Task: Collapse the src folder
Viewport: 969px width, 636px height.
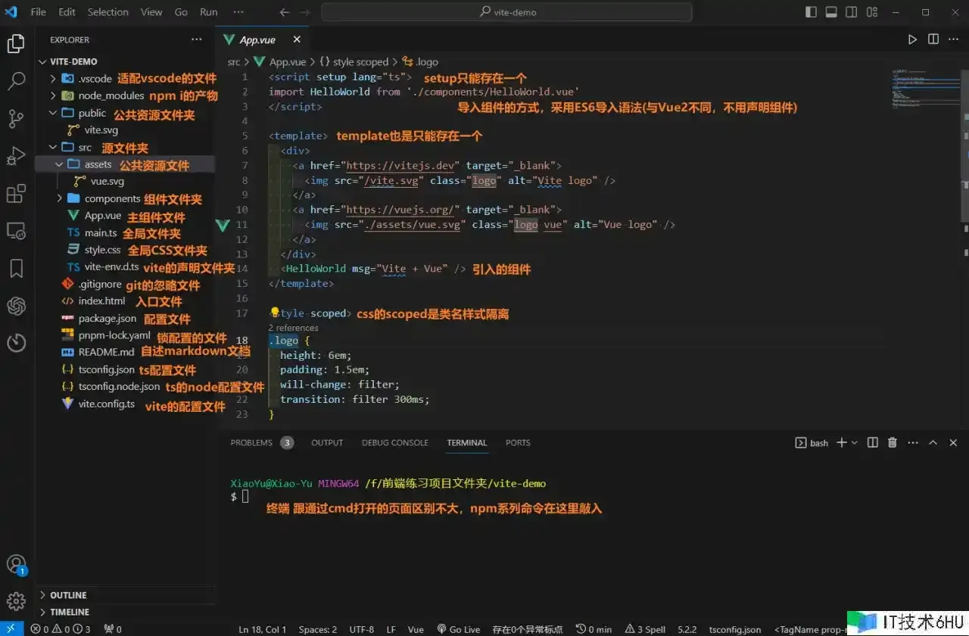Action: coord(53,148)
